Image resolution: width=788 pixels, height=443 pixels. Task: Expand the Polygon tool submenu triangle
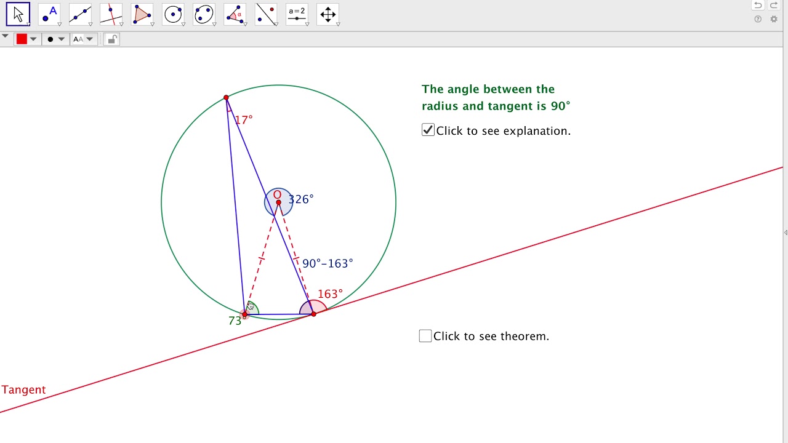153,25
